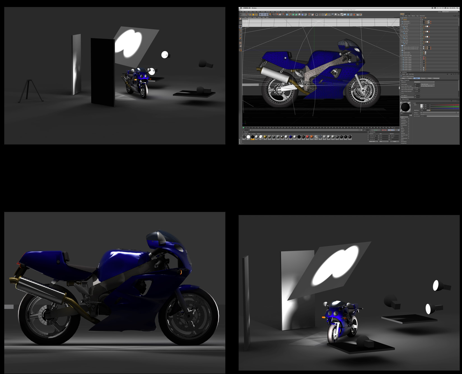Switch to the Objects manager tab
The height and width of the screenshot is (374, 462).
point(402,14)
